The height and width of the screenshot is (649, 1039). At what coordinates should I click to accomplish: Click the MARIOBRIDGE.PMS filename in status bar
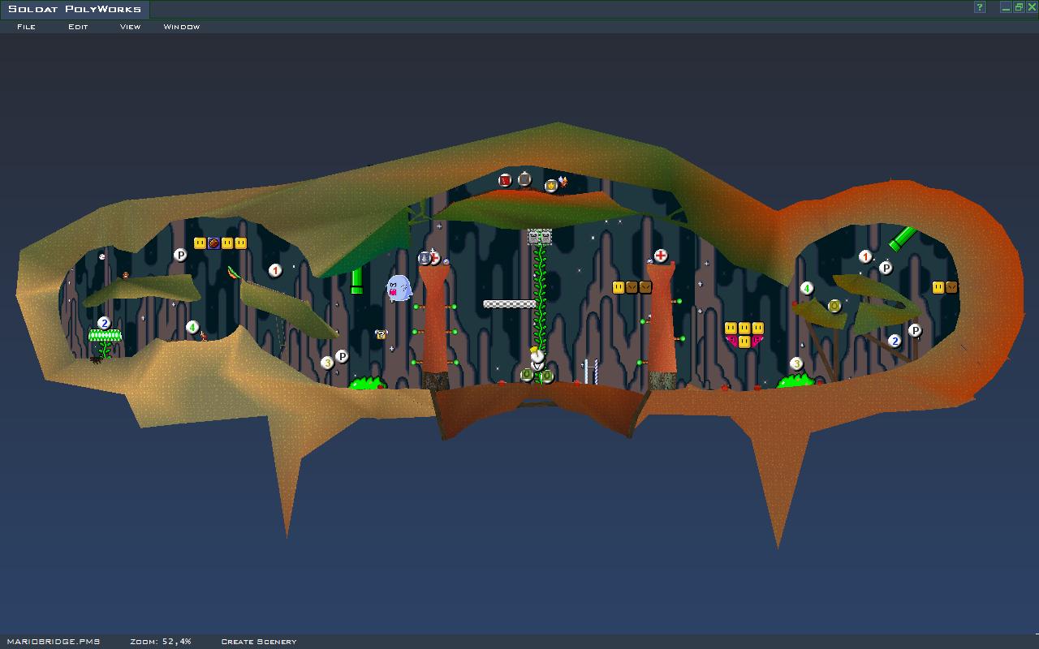[53, 642]
